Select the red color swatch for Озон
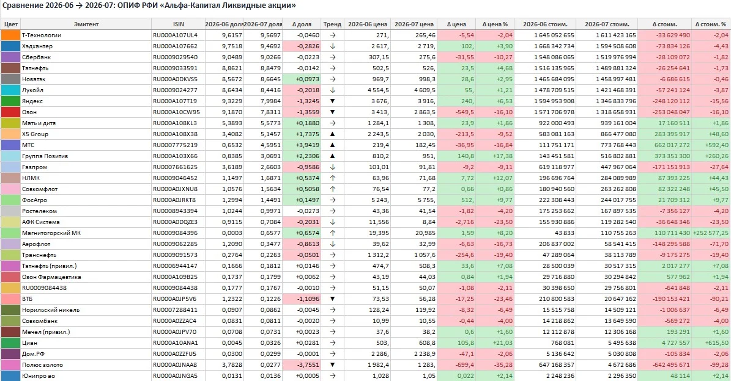 (x=10, y=112)
